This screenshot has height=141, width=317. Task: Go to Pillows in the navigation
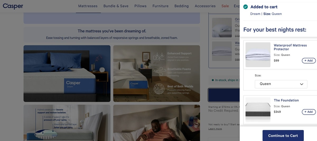click(x=140, y=6)
